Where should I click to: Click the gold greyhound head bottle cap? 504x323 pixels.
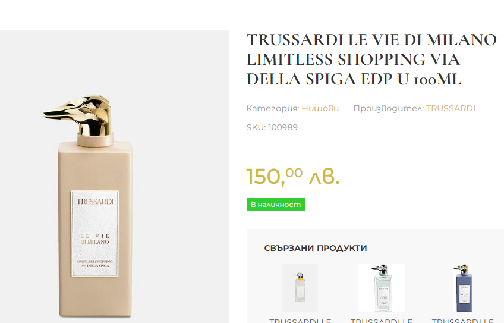pyautogui.click(x=78, y=115)
